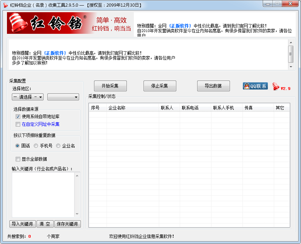
Task: Click inside the keyword input text area
Action: coord(43,195)
